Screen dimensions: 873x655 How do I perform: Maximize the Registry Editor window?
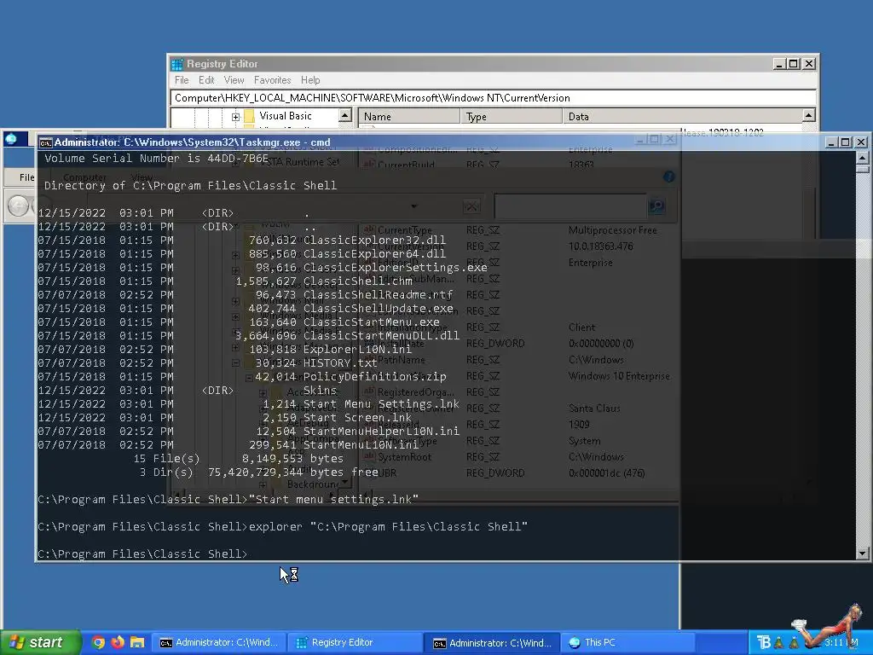795,64
